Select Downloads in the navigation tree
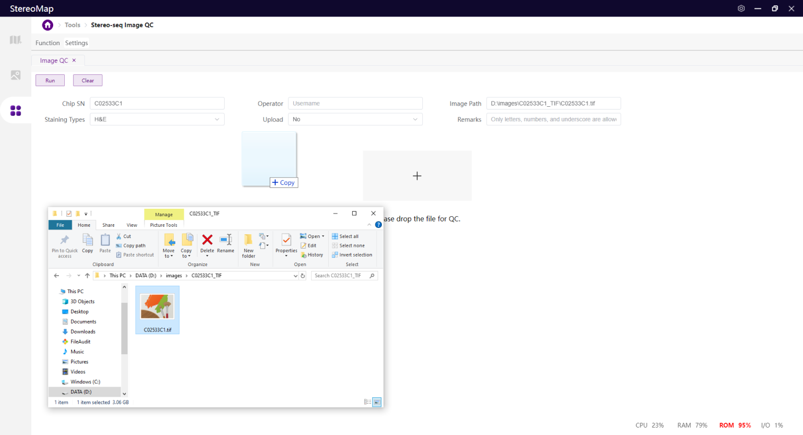The image size is (803, 435). [83, 332]
